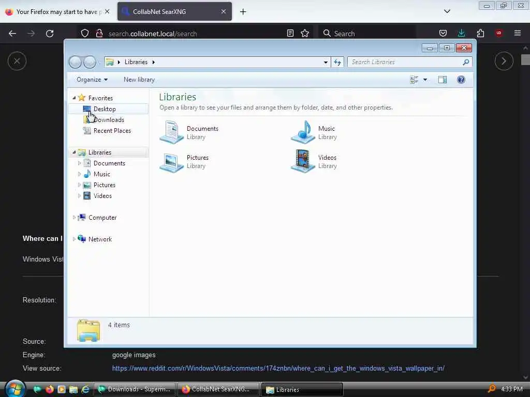Click the Libraries breadcrumb in address bar
Viewport: 530px width, 397px height.
(136, 62)
